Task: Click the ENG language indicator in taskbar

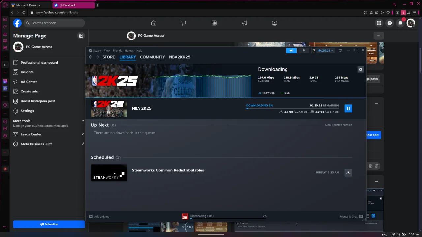Action: (385, 234)
